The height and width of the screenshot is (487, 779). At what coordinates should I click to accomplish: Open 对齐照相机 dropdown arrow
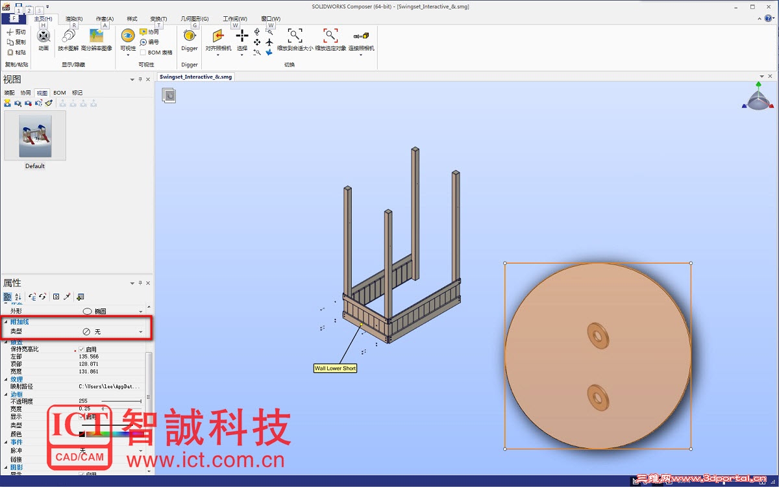218,55
